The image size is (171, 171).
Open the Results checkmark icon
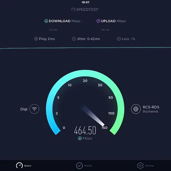tap(79, 166)
